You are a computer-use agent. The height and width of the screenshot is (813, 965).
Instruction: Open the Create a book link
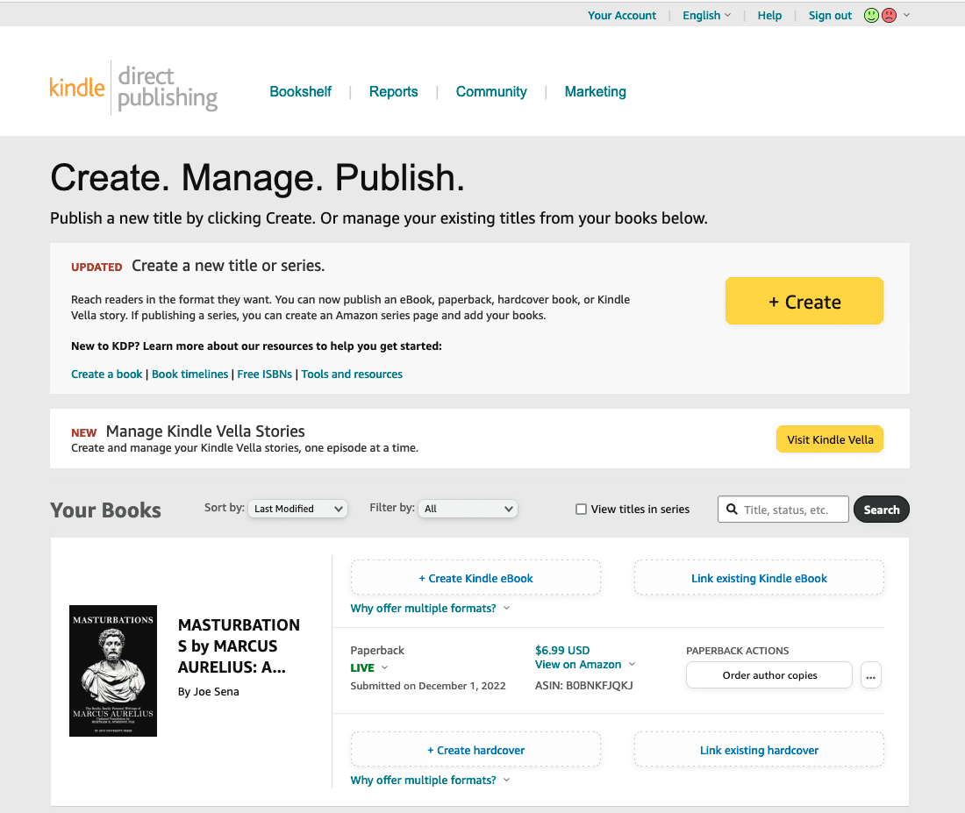click(x=106, y=374)
